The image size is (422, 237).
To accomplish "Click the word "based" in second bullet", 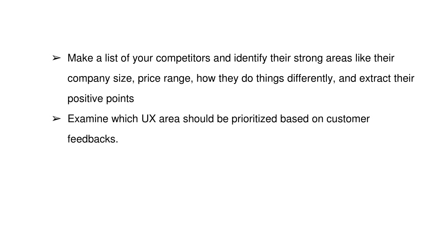I will tap(294, 119).
